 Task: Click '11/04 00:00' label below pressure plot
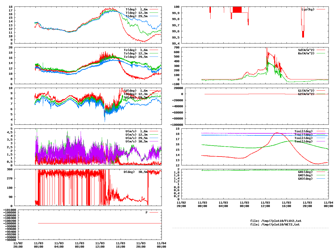pos(162,245)
